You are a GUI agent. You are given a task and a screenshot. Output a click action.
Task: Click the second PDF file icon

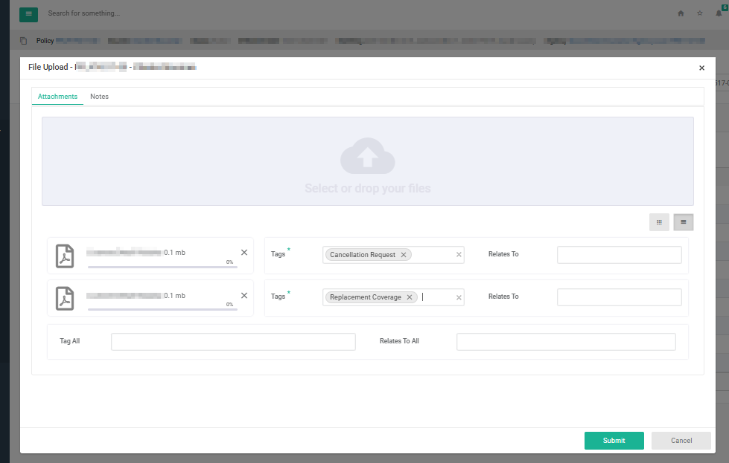coord(66,299)
